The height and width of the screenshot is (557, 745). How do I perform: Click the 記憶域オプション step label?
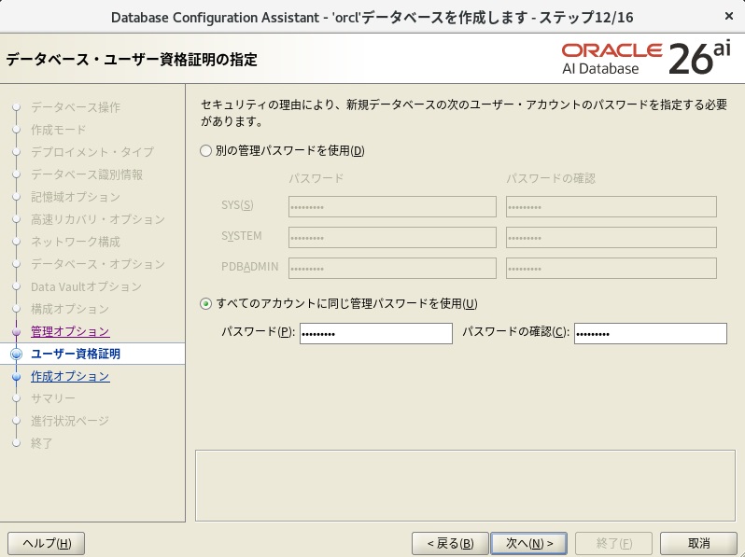pyautogui.click(x=75, y=197)
